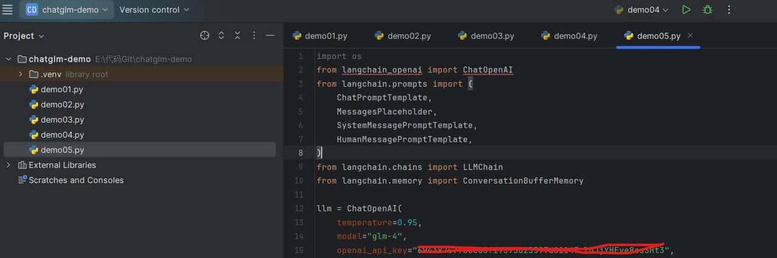Click the chatglm-demo project path label
Screen dimensions: 777x258
point(143,59)
